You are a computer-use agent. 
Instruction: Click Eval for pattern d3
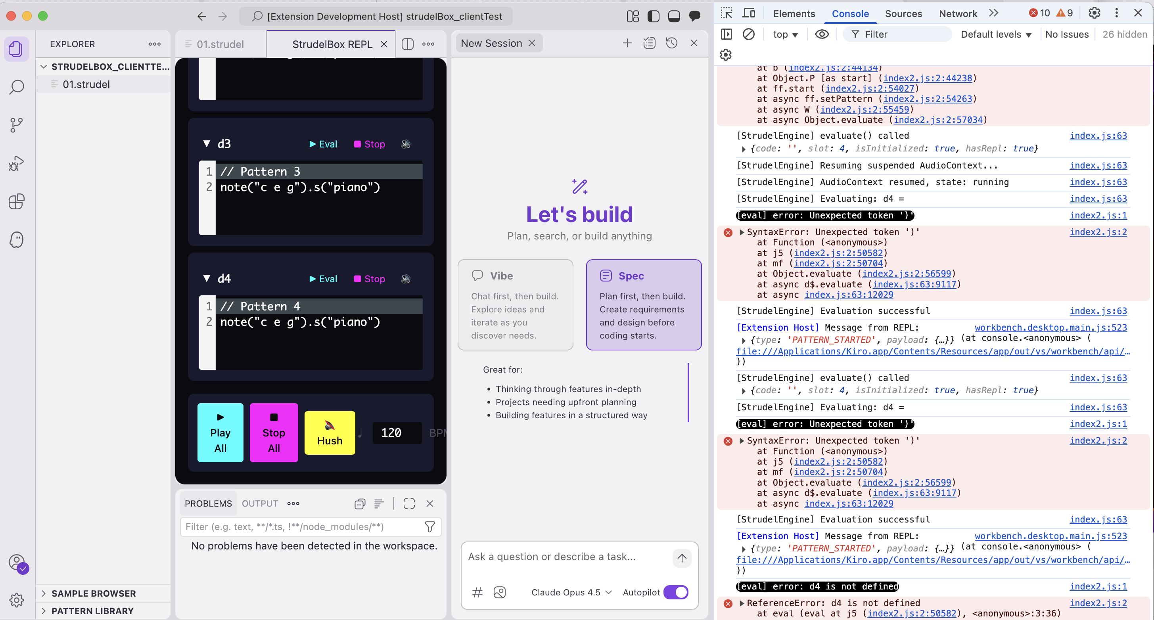[x=323, y=144]
